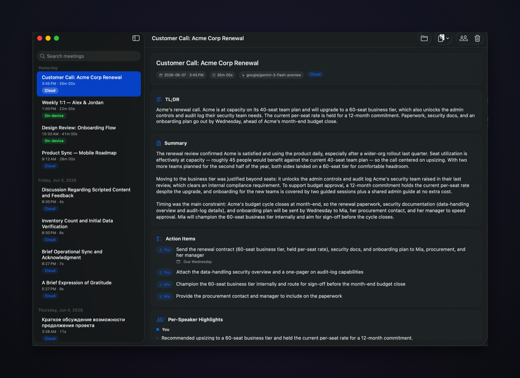
Task: Open the copy/export clipboard dropdown
Action: 443,38
